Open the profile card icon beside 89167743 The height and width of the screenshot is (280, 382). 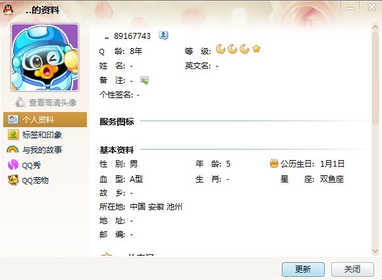point(163,36)
